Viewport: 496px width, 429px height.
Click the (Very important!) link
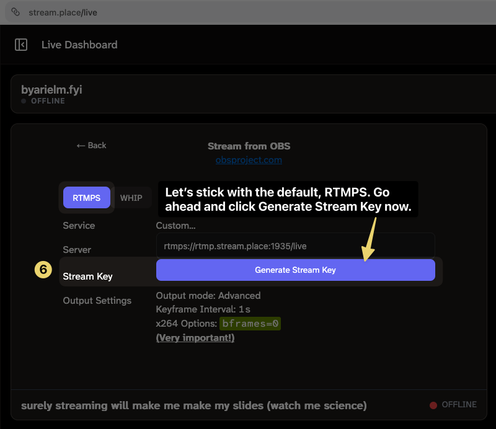click(x=195, y=338)
